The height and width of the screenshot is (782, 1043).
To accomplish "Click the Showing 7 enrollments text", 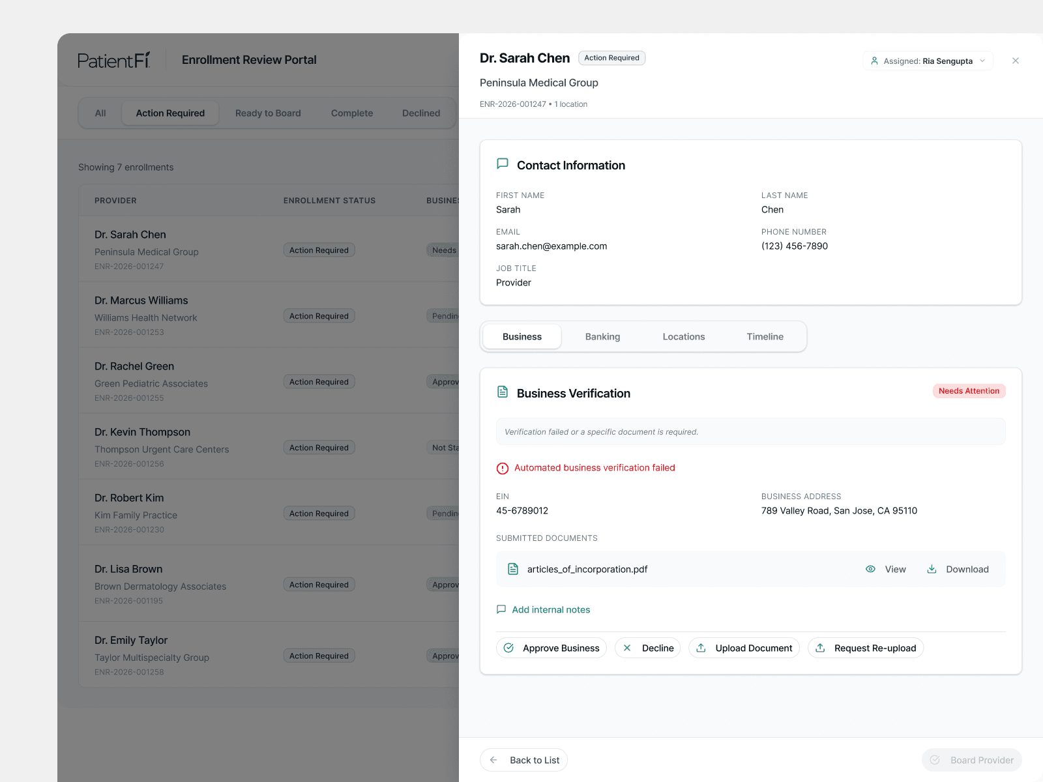I will pos(126,167).
